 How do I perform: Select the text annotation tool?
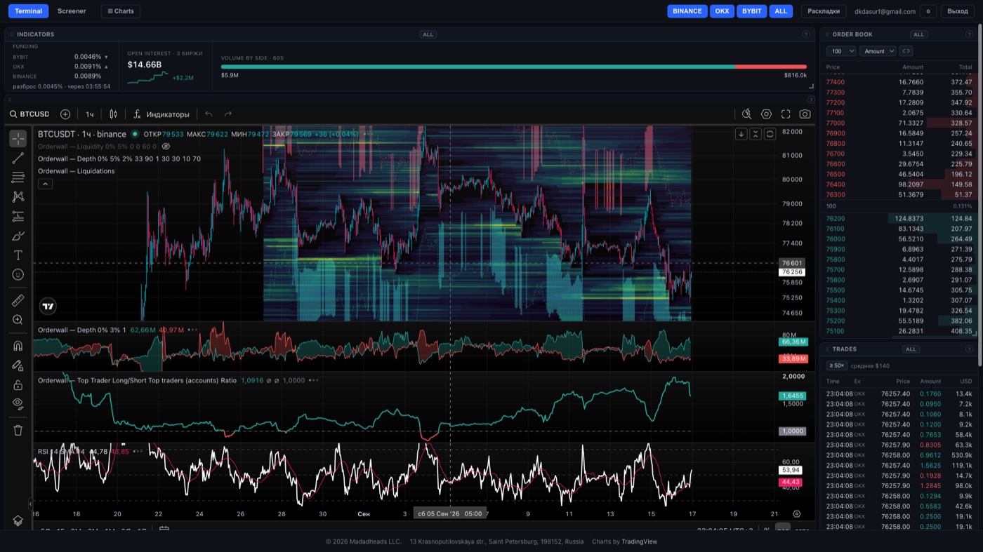pos(18,255)
